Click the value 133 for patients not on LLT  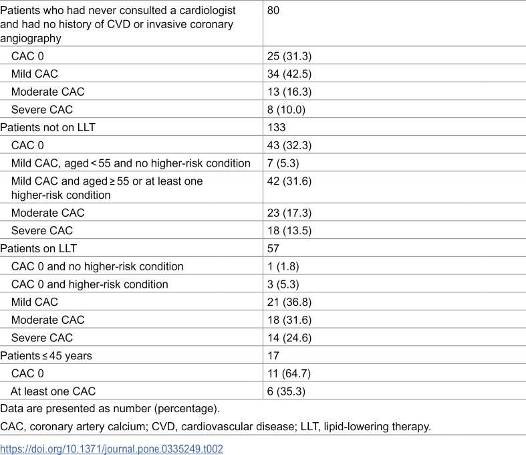(277, 127)
